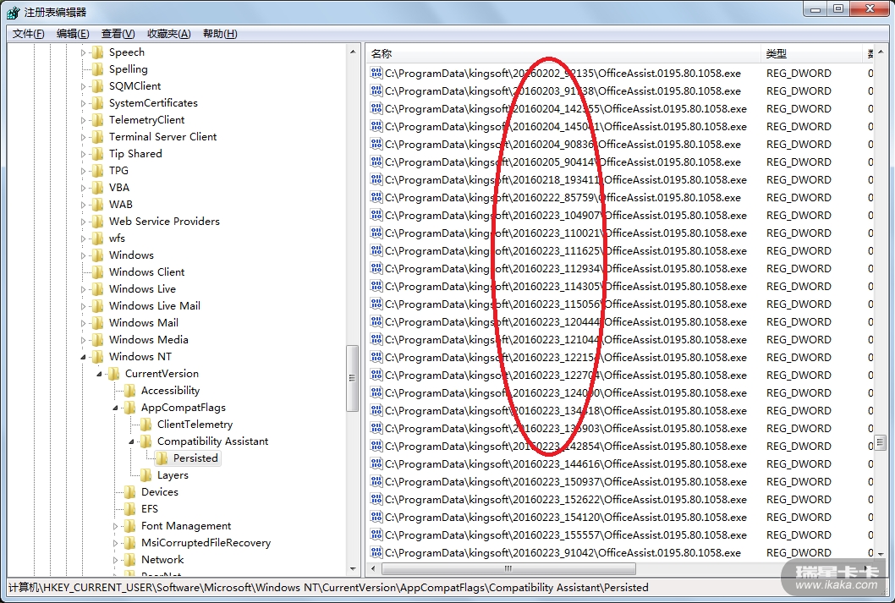Click the Windows NT folder icon

coord(97,357)
